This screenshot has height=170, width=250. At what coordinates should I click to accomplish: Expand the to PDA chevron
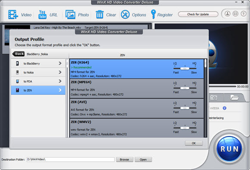pos(60,81)
